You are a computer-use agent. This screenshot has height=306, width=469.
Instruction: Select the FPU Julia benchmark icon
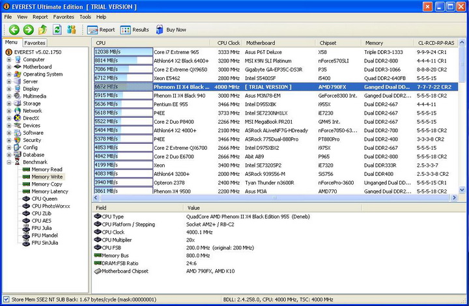(x=26, y=228)
